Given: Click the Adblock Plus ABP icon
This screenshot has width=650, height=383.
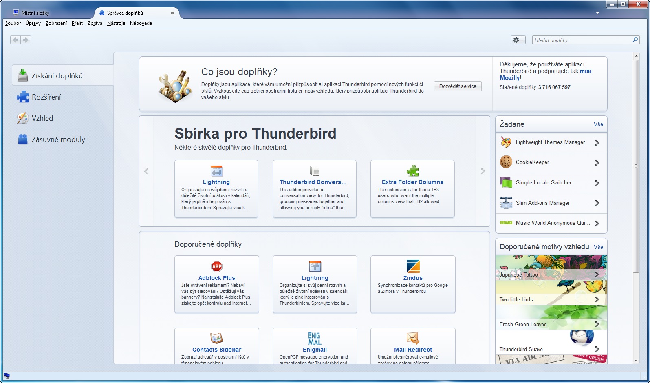Looking at the screenshot, I should coord(217,266).
